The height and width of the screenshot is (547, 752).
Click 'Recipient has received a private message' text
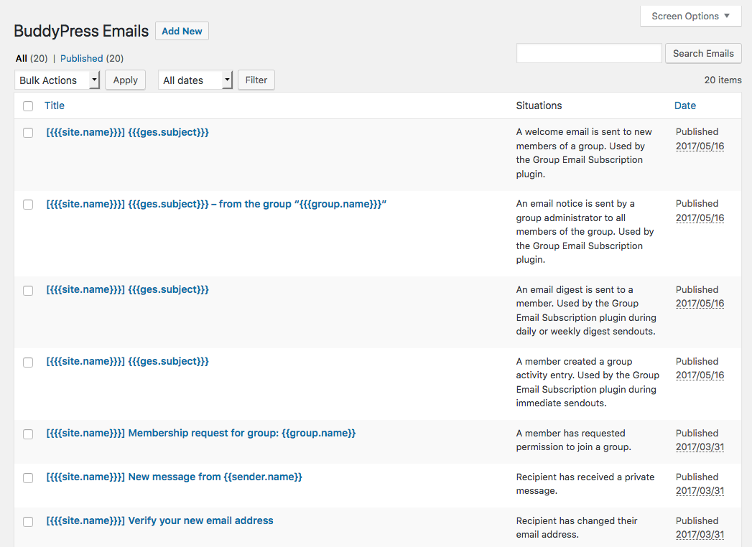585,484
